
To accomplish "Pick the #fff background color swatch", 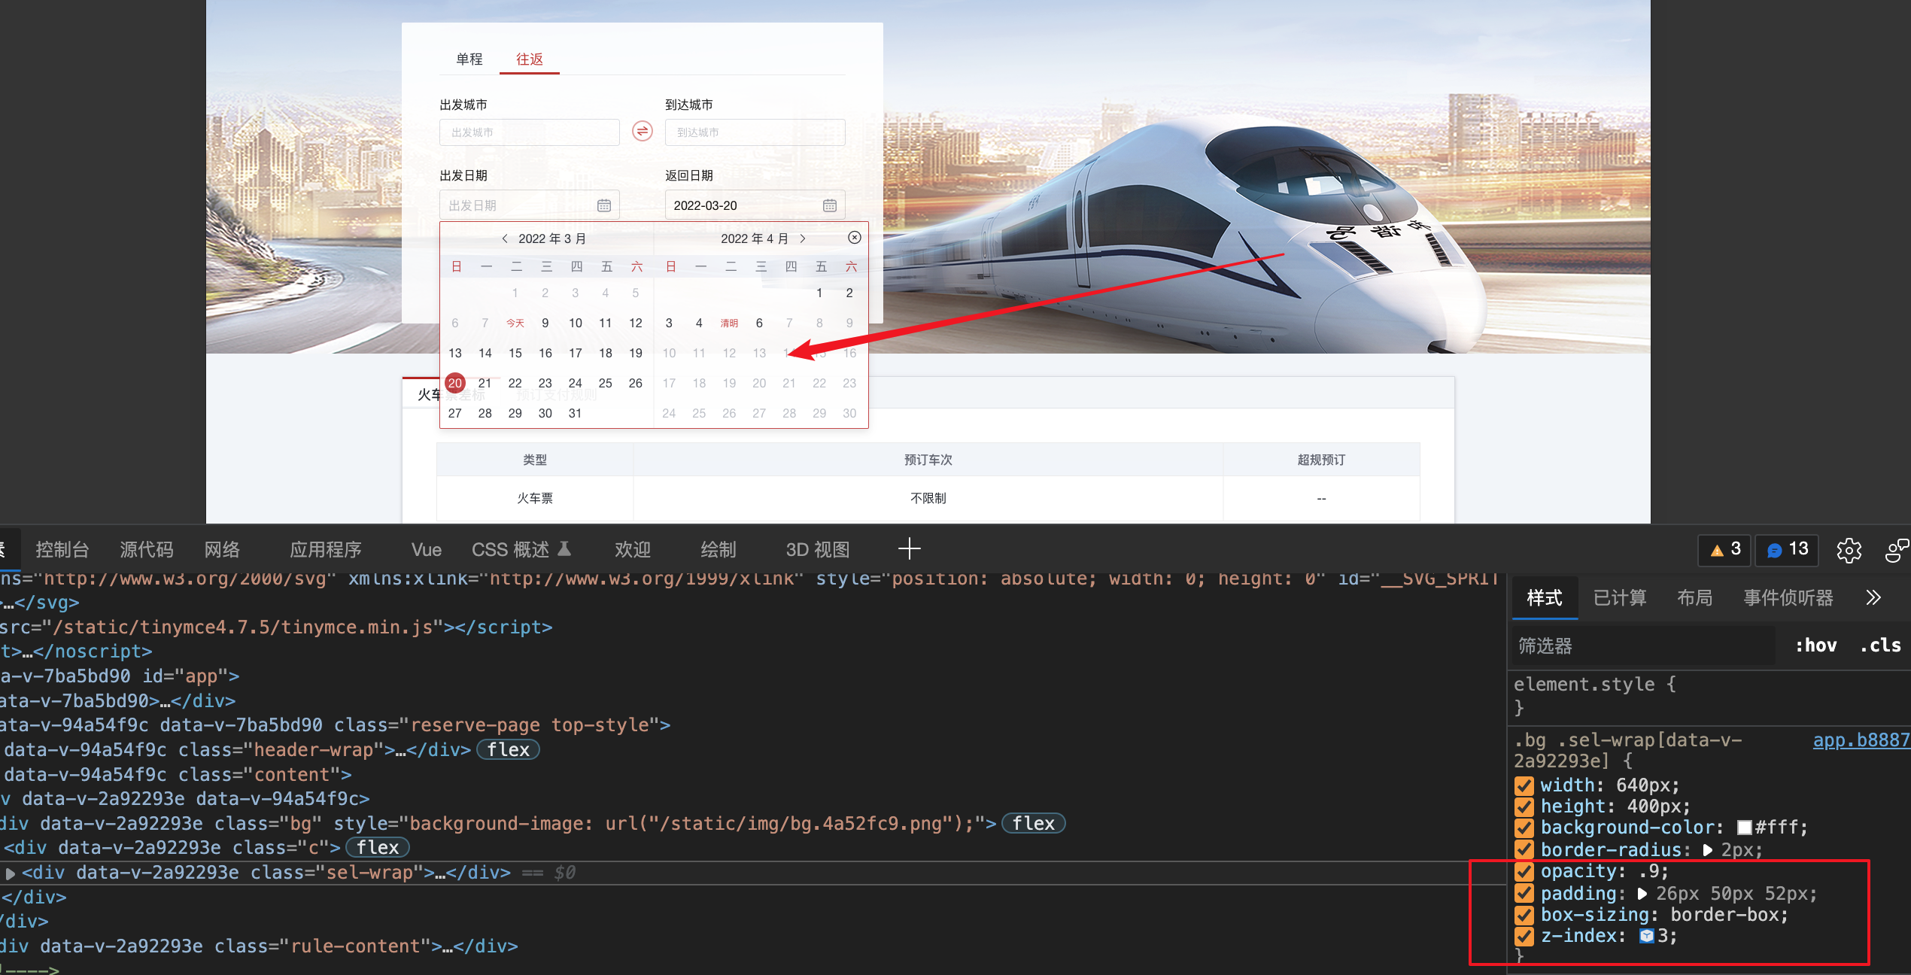I will [1744, 828].
